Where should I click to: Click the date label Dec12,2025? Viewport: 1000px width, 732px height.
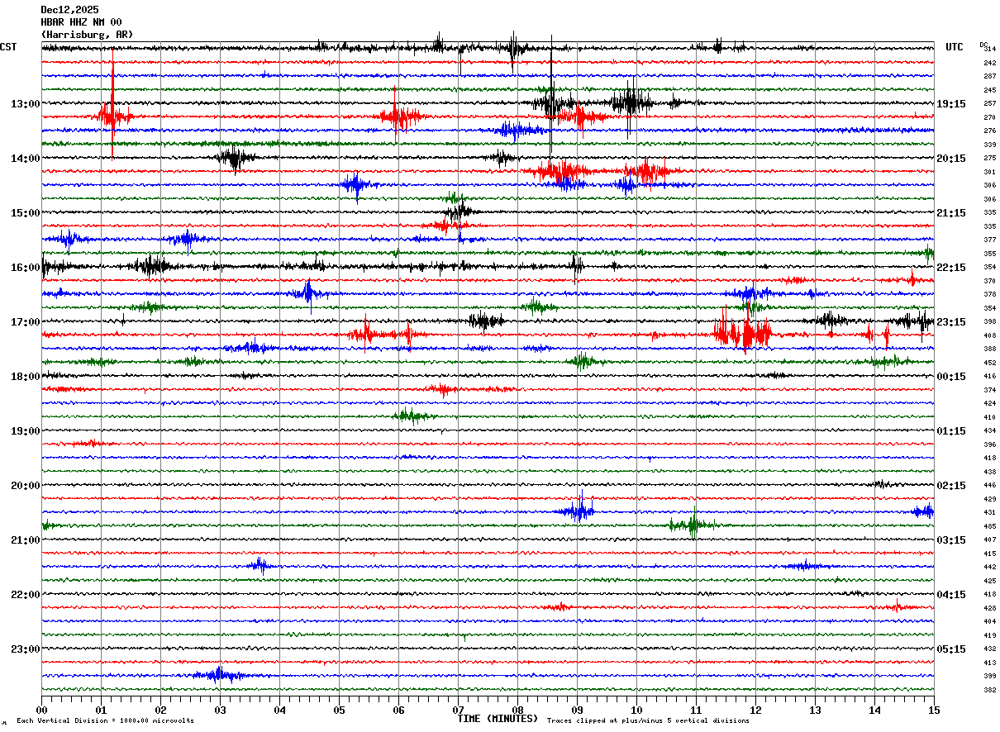[69, 10]
